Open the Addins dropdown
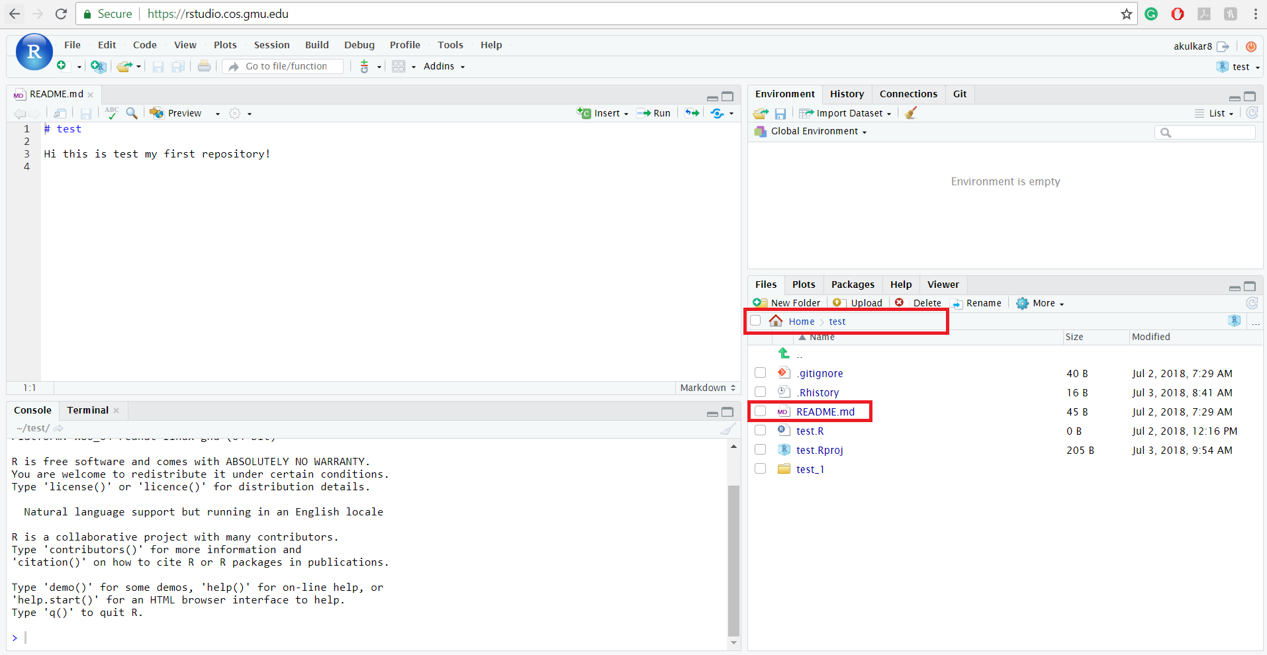Screen dimensions: 1267x655 (x=444, y=66)
